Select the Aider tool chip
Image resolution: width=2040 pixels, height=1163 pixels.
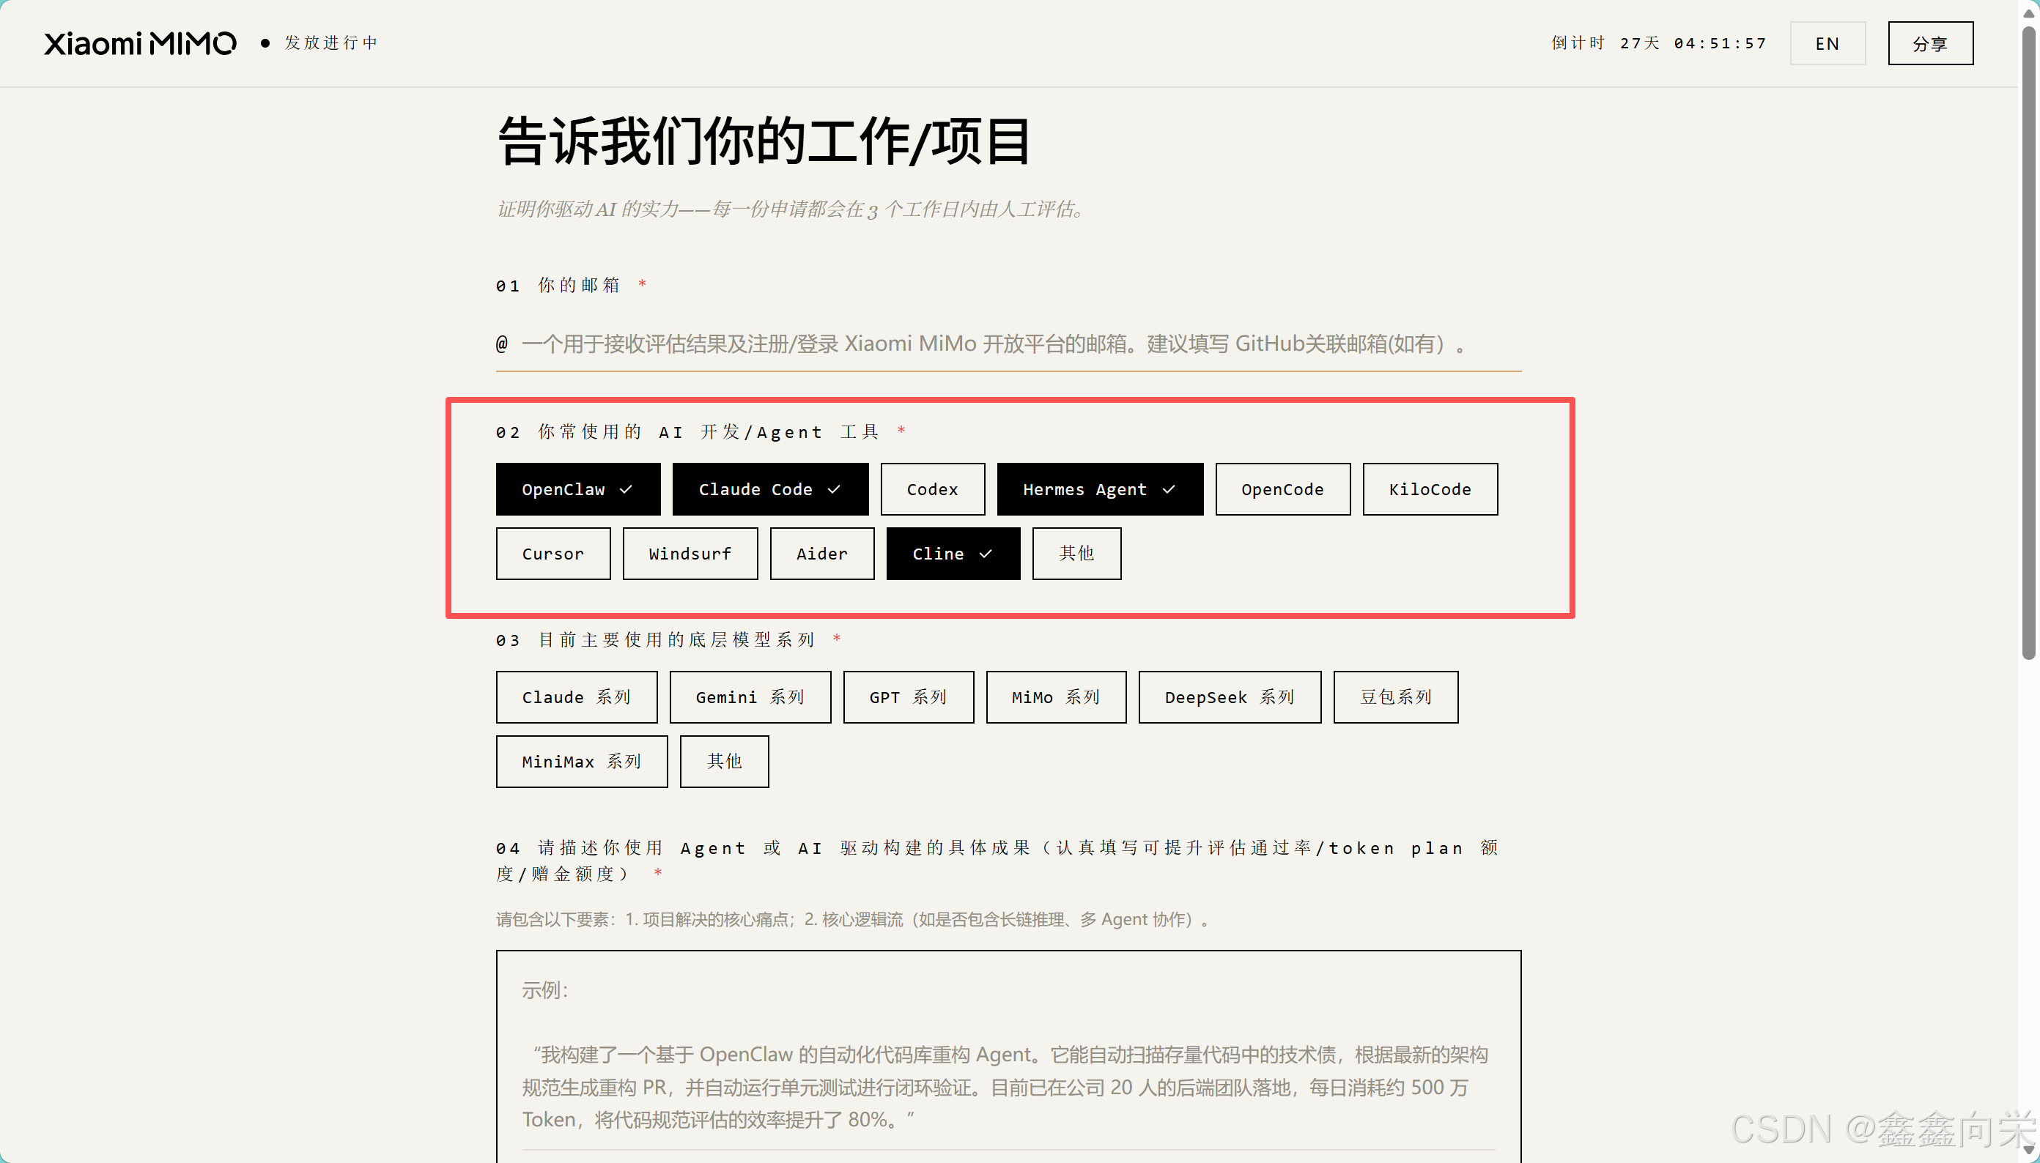[x=821, y=554]
